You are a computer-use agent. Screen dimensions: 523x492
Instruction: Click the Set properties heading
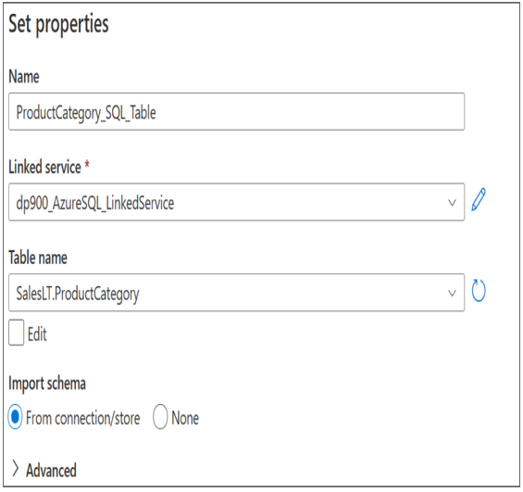[58, 24]
